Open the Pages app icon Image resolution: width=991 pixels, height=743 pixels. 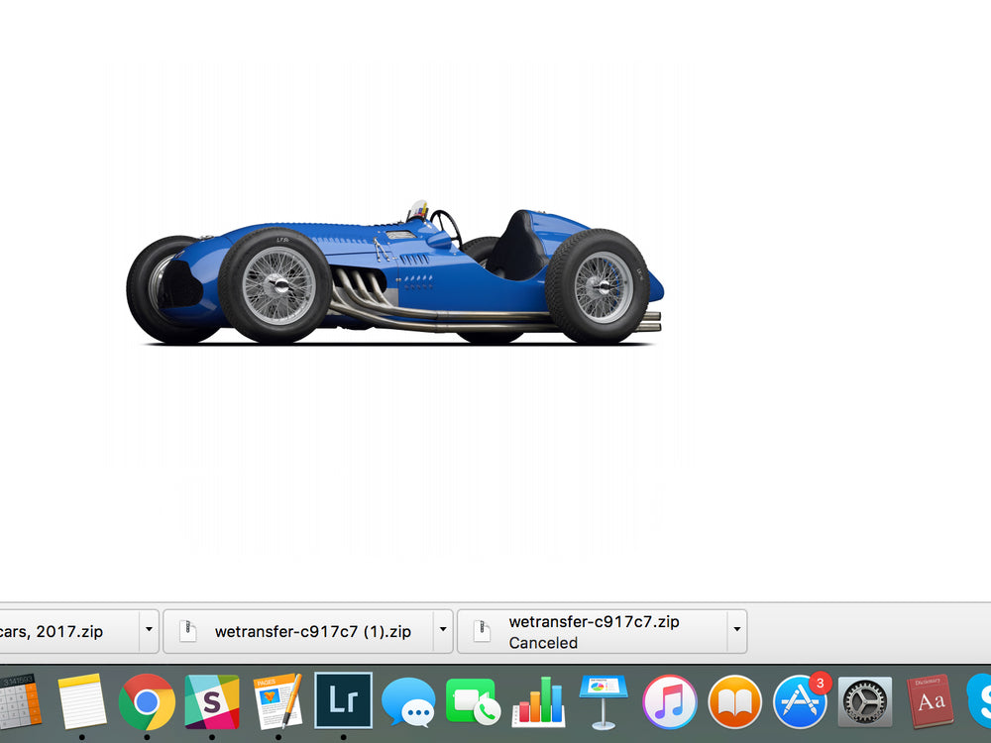(277, 701)
